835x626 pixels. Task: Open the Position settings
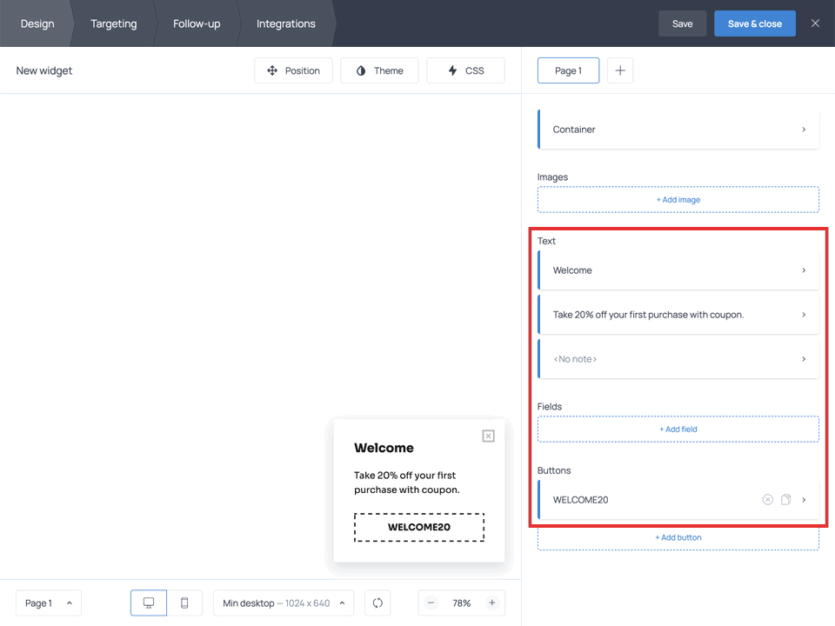pyautogui.click(x=293, y=70)
